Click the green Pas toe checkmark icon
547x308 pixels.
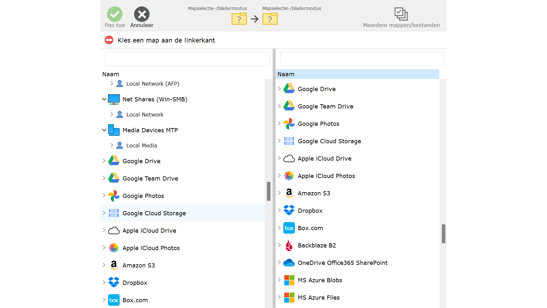tap(115, 14)
